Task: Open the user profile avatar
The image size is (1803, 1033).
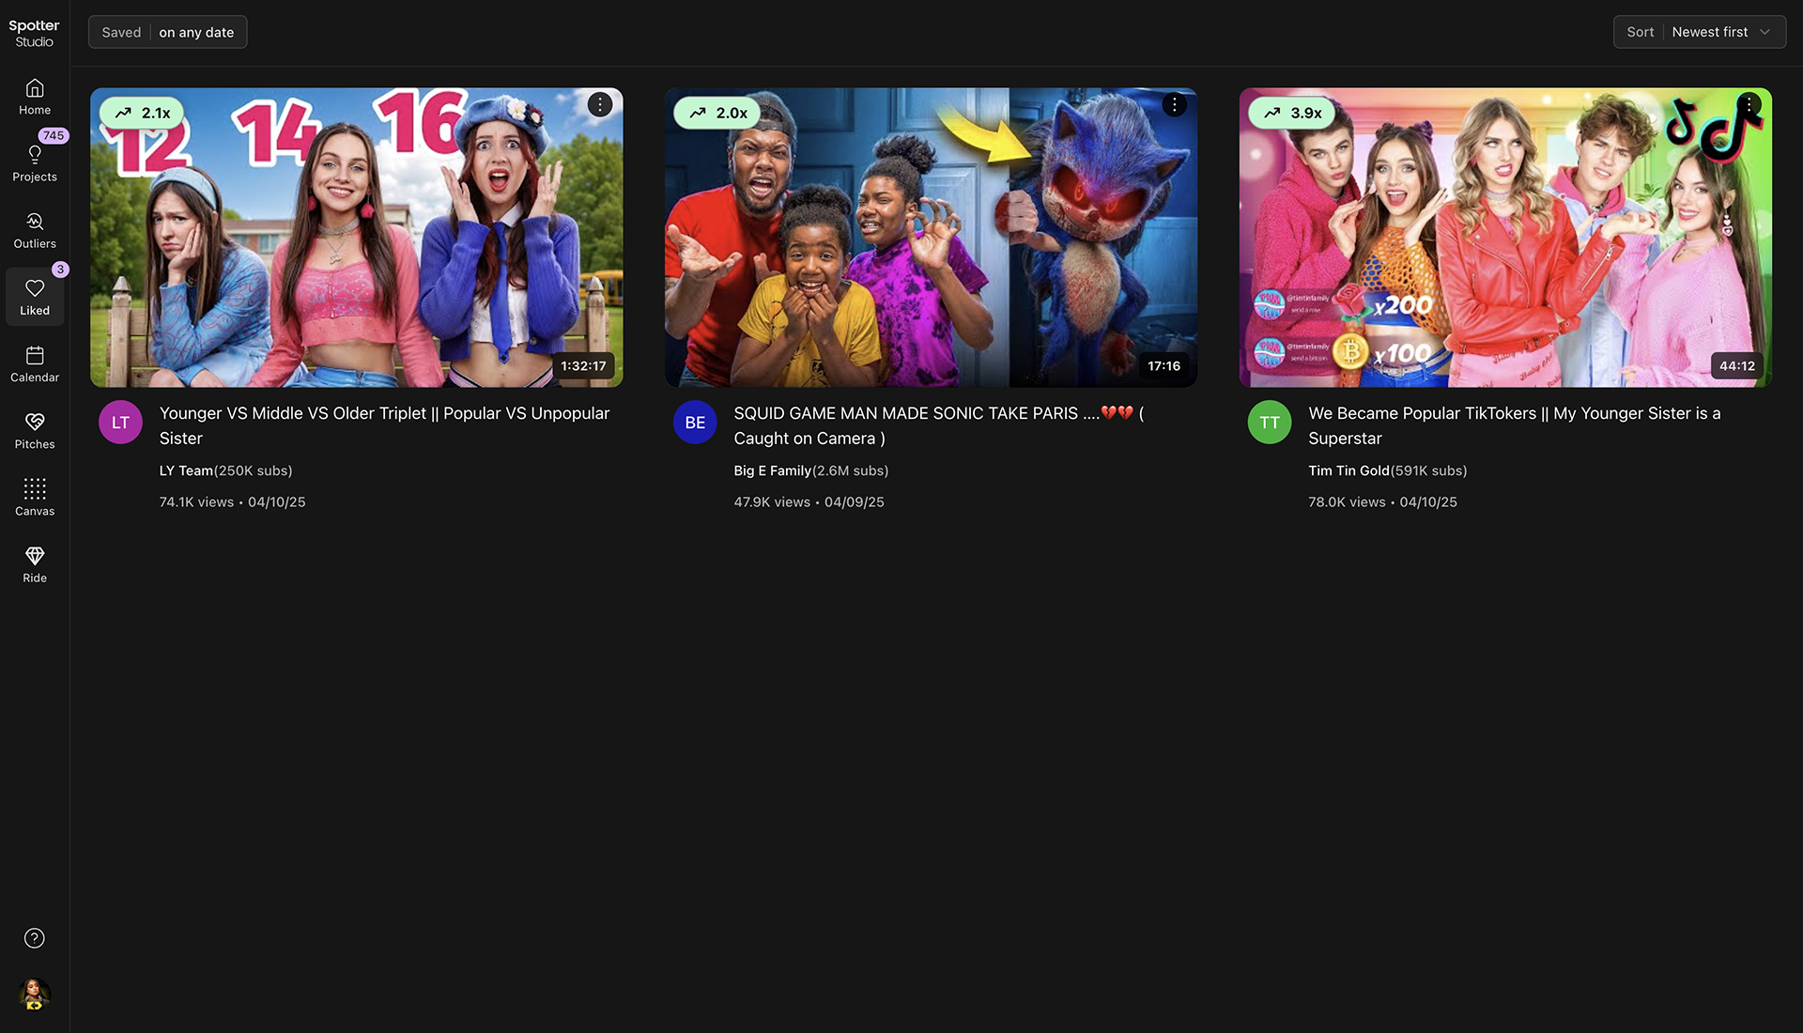Action: [x=35, y=994]
